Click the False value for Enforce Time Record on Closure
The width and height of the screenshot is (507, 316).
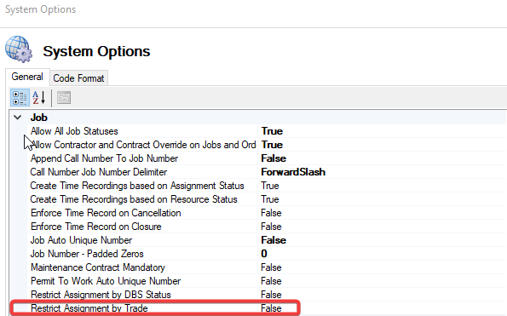pos(271,227)
